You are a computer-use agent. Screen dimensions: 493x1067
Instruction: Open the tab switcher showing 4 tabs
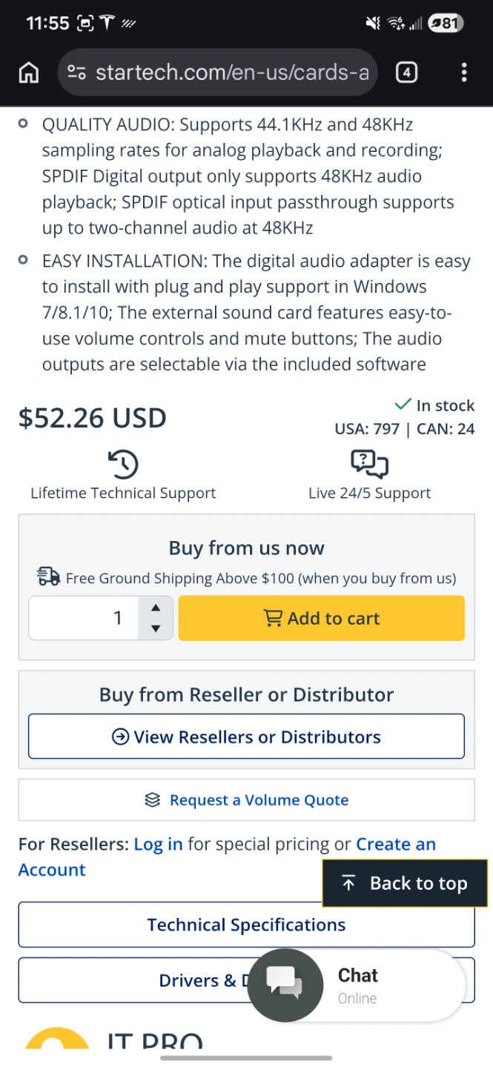(406, 73)
